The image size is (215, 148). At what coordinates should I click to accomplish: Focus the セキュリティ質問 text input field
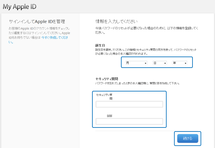point(129,105)
